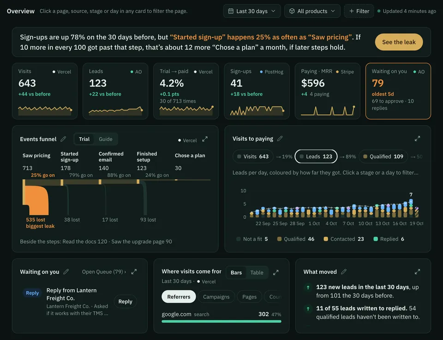This screenshot has width=443, height=340.
Task: Open the Sign-ups 41 metric card
Action: click(x=257, y=91)
